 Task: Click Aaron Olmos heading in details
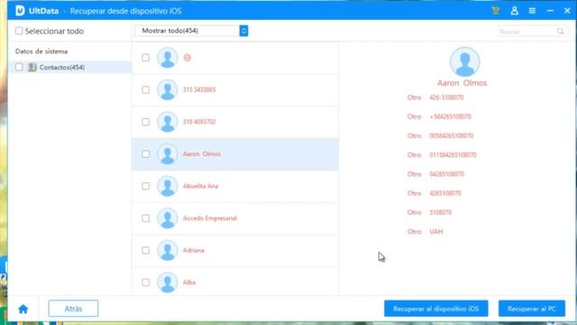(x=463, y=83)
